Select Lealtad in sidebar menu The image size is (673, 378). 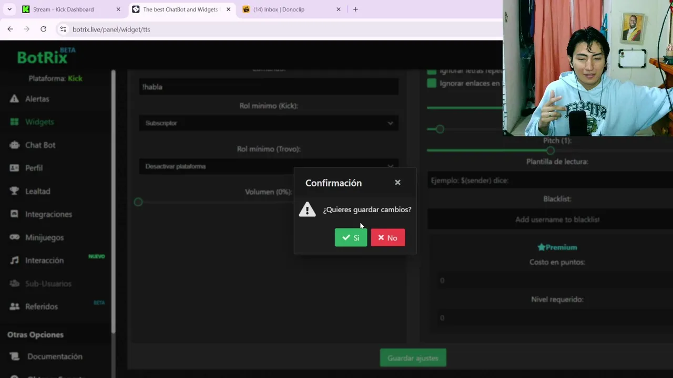pyautogui.click(x=38, y=191)
